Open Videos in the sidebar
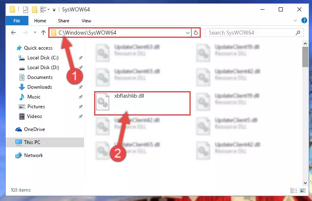This screenshot has width=312, height=201. coord(34,116)
